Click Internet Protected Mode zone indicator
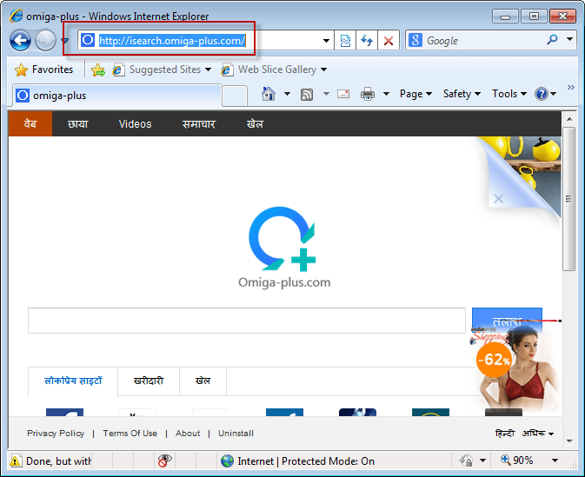Screen dimensions: 585x477 297,461
